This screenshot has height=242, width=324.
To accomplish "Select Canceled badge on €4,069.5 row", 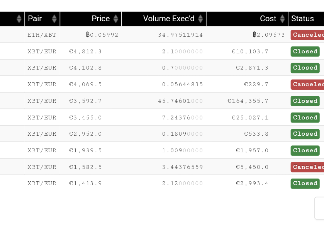I will (x=307, y=84).
